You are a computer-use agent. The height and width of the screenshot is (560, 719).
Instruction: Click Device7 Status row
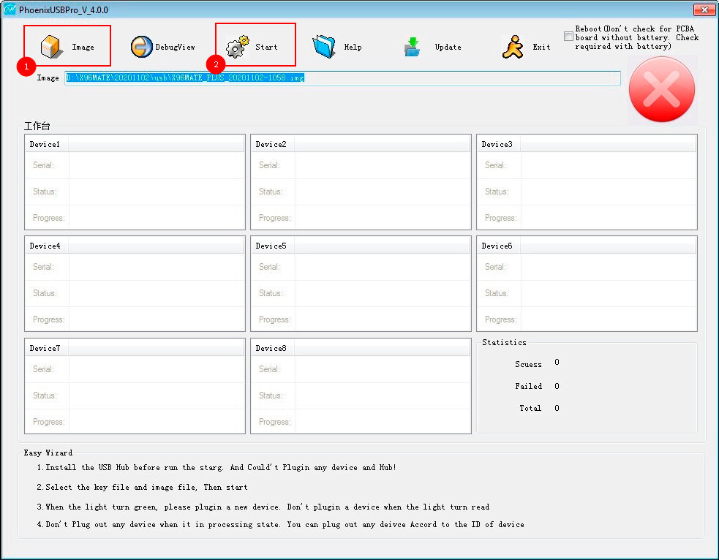pos(135,396)
